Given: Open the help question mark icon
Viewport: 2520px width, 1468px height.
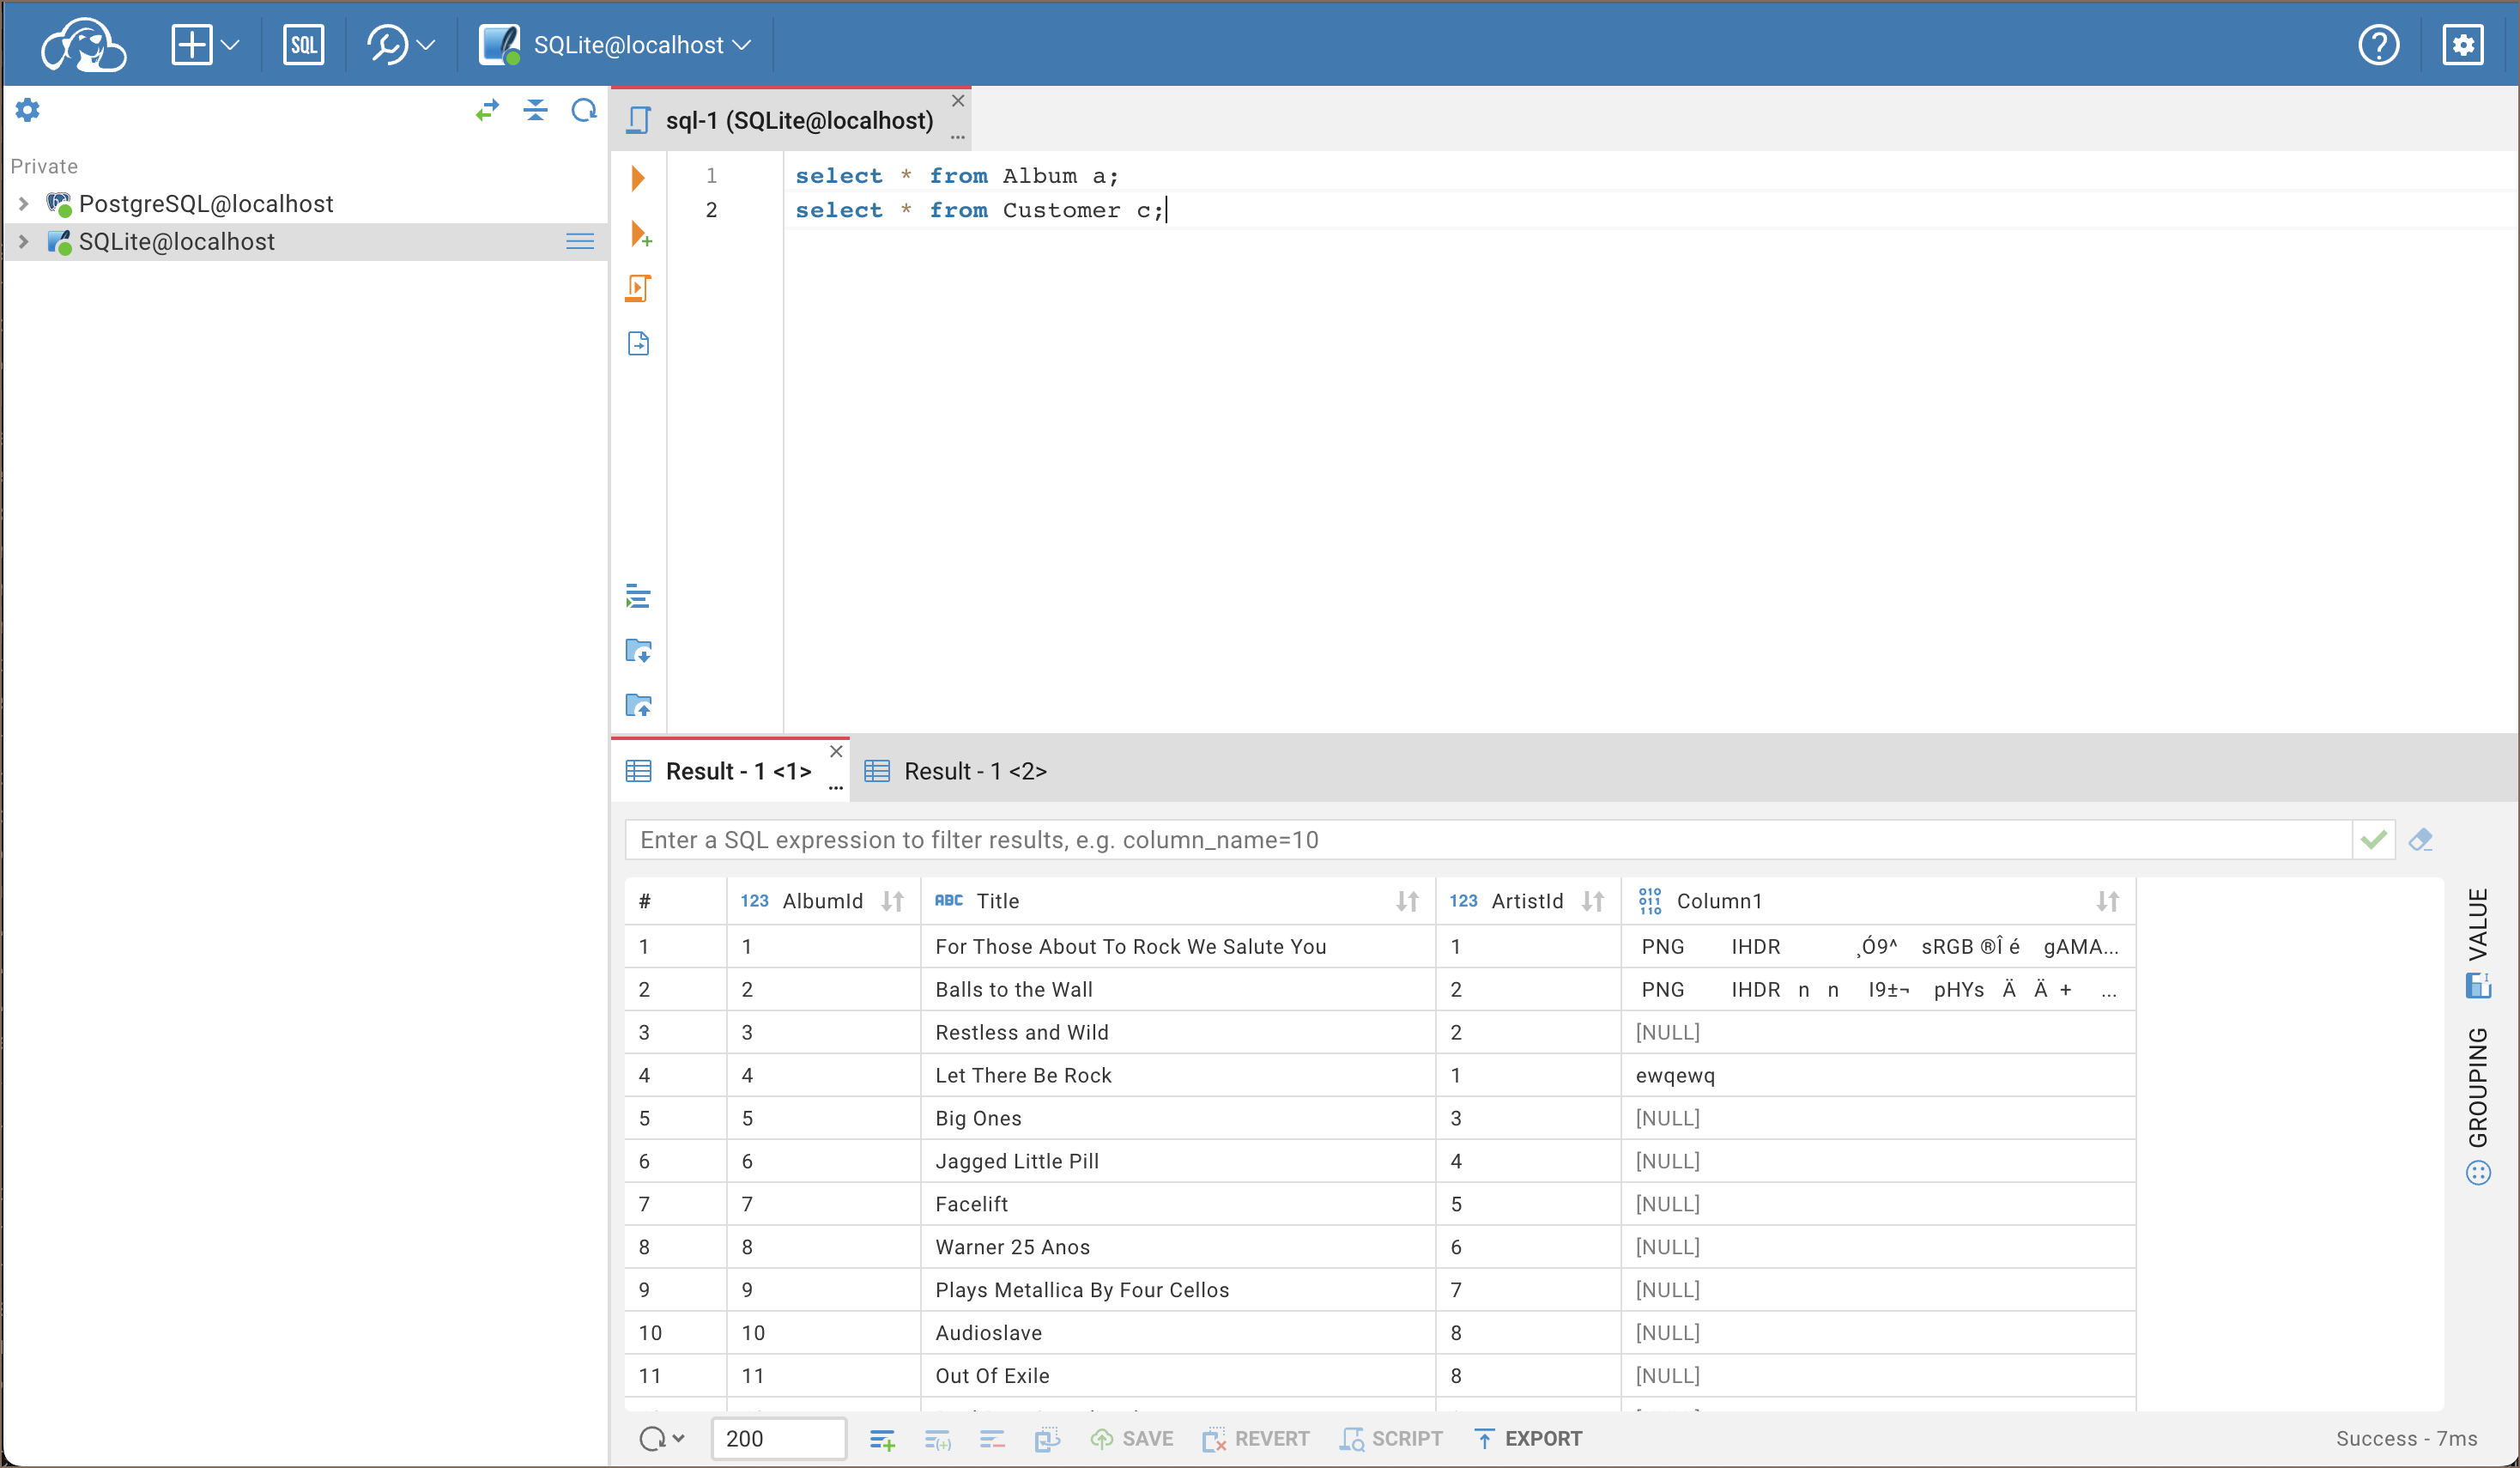Looking at the screenshot, I should point(2378,45).
